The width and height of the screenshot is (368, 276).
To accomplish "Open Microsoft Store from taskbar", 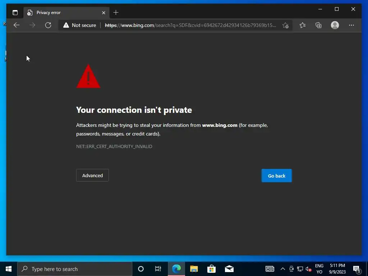I will click(x=211, y=269).
